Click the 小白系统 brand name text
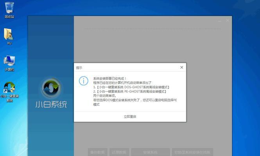The image size is (260, 156). point(51,105)
